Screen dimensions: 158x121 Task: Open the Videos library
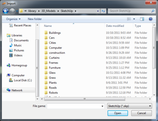tap(16, 55)
